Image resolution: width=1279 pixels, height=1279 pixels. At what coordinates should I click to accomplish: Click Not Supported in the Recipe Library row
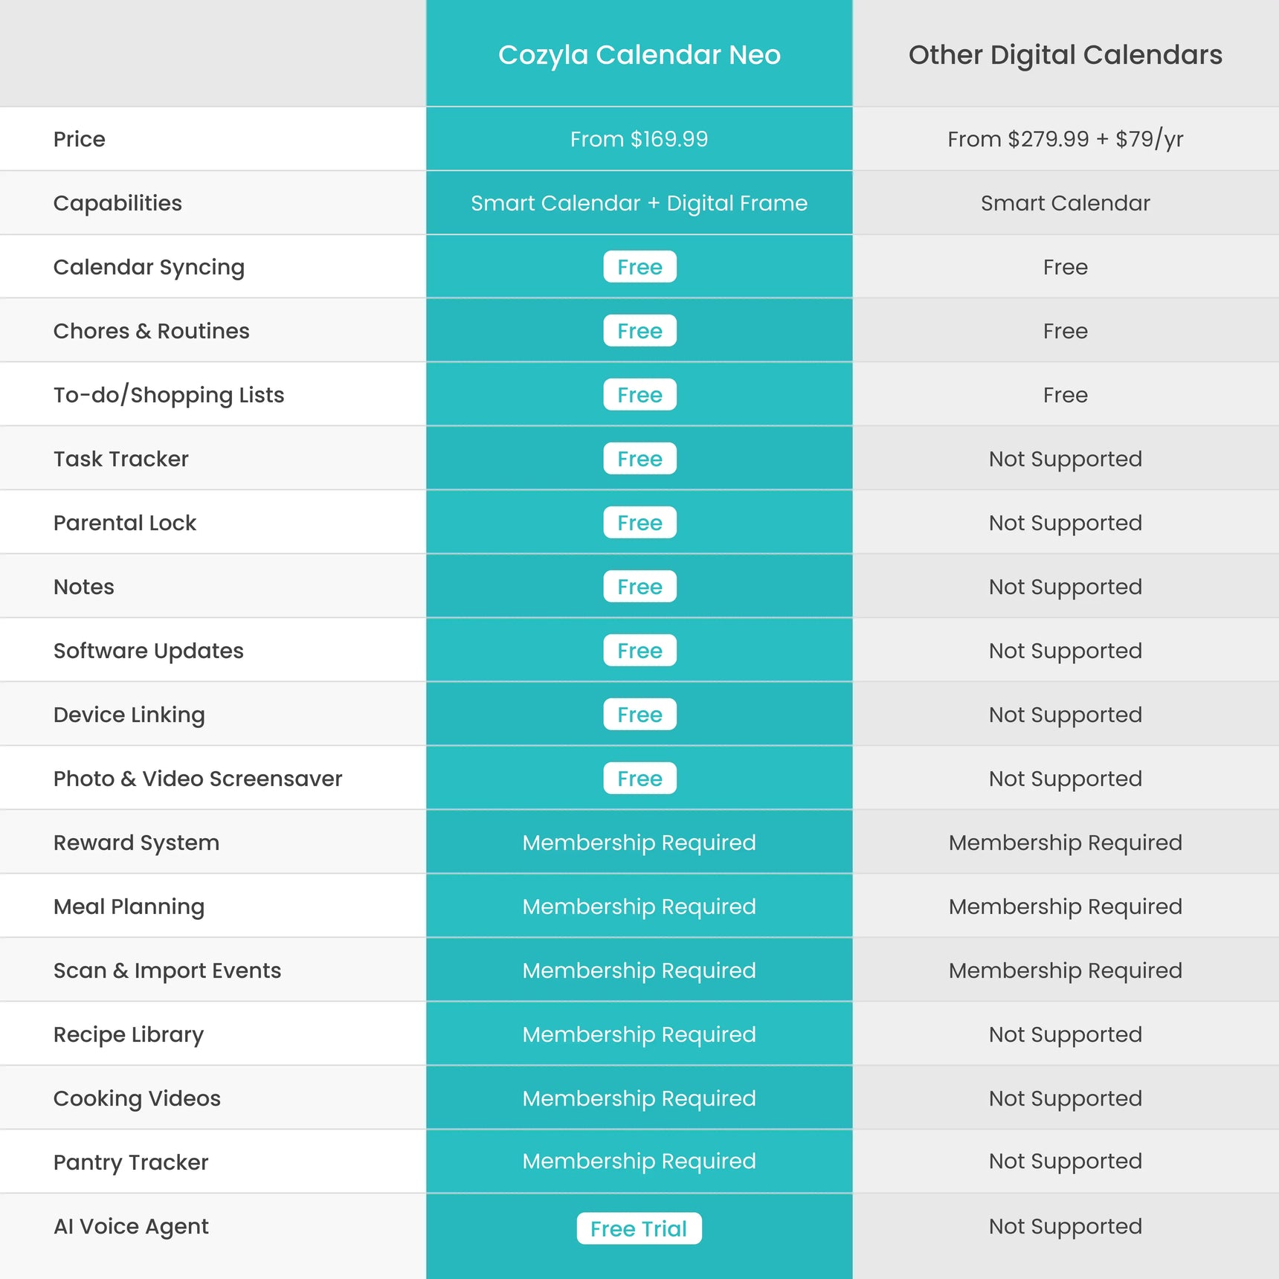[x=1066, y=1034]
